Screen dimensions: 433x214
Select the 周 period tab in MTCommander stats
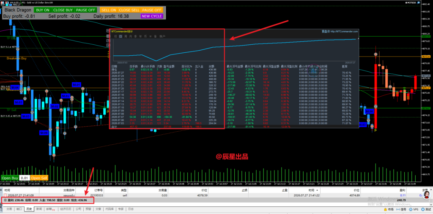click(126, 36)
